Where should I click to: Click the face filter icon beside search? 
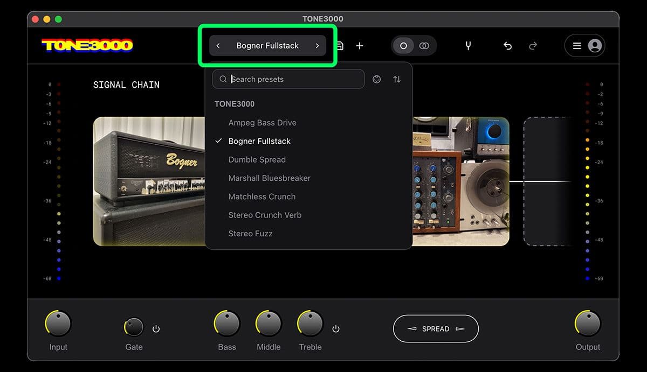point(376,79)
